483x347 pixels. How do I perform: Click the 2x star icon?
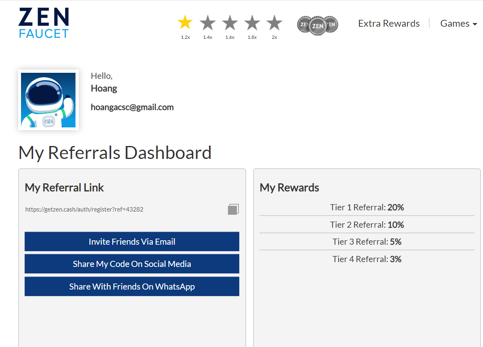274,23
